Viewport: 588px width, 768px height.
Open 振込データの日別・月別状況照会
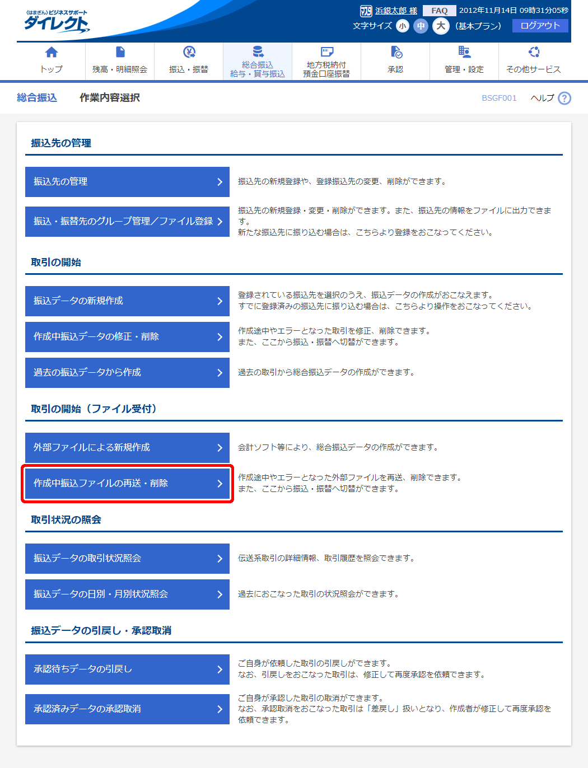pyautogui.click(x=127, y=594)
